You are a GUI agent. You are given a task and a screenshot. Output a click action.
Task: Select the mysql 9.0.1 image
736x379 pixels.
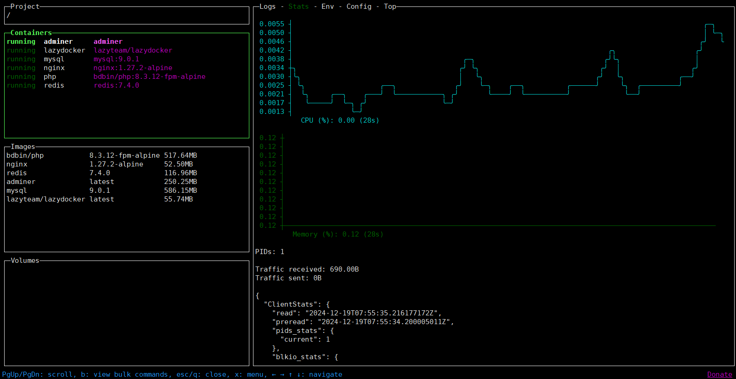(127, 190)
